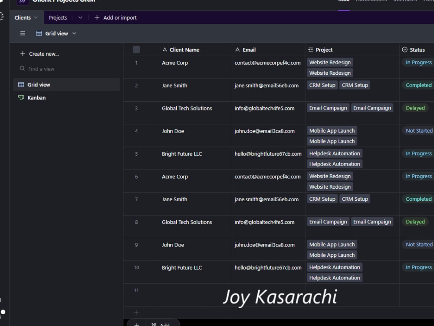Click the plus icon beside Create new
Screen dimensions: 434x326
(23, 54)
